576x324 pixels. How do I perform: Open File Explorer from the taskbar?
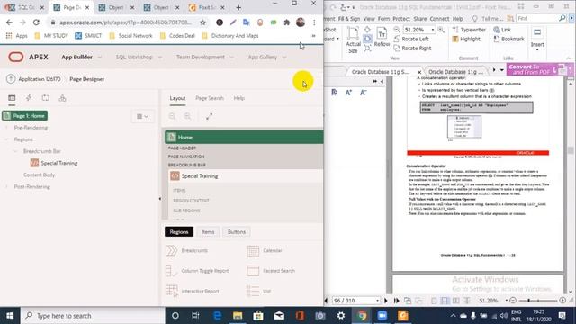pyautogui.click(x=238, y=316)
